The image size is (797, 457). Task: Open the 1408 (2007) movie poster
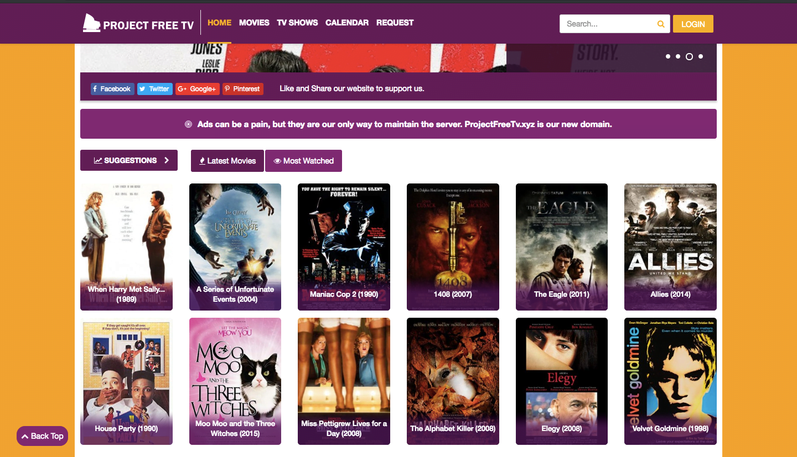[x=453, y=247]
